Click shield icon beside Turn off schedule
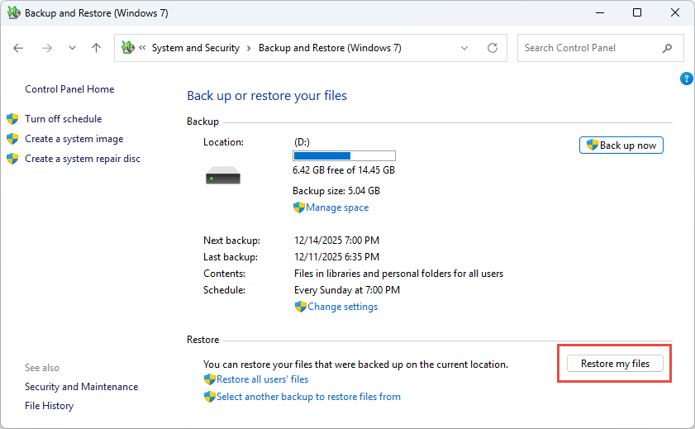This screenshot has height=429, width=695. [x=12, y=119]
